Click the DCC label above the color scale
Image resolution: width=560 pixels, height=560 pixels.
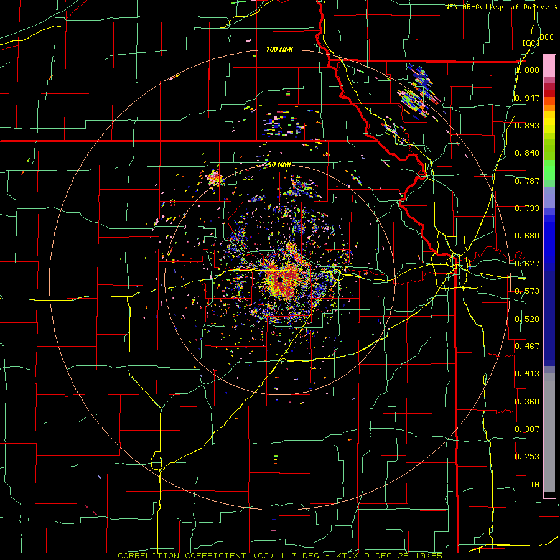click(546, 37)
